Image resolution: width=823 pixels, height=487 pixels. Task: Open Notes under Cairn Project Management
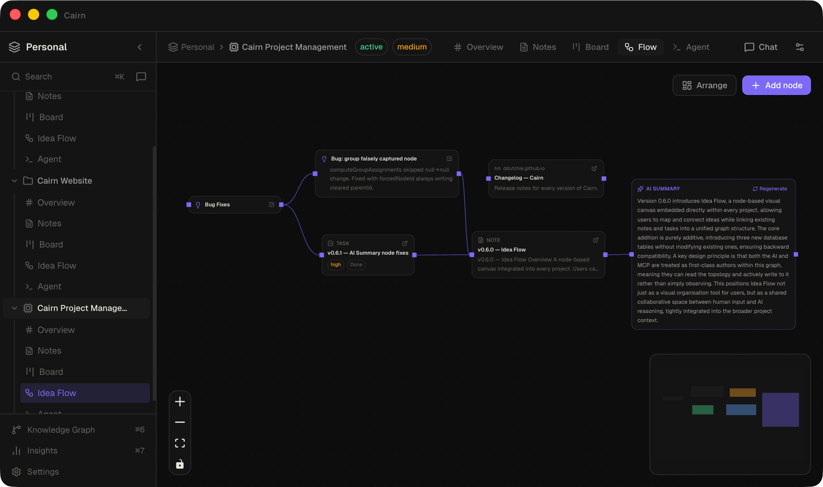pos(85,351)
